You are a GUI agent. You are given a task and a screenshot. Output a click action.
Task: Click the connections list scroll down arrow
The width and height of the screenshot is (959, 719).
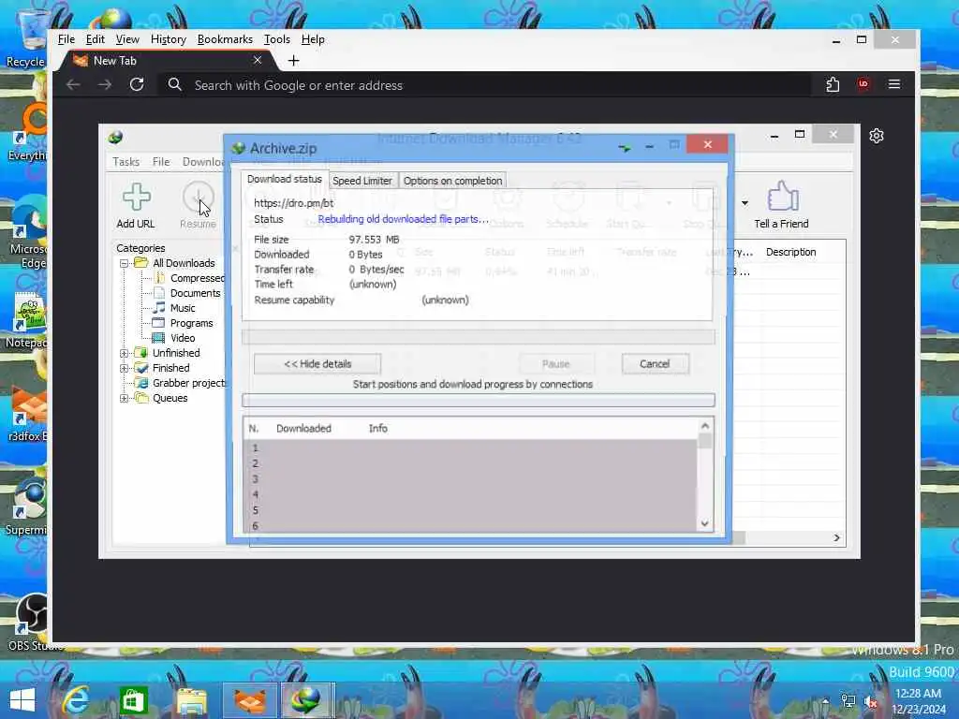[x=705, y=523]
